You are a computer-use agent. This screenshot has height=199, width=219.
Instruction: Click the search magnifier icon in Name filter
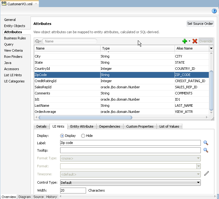tap(38, 41)
